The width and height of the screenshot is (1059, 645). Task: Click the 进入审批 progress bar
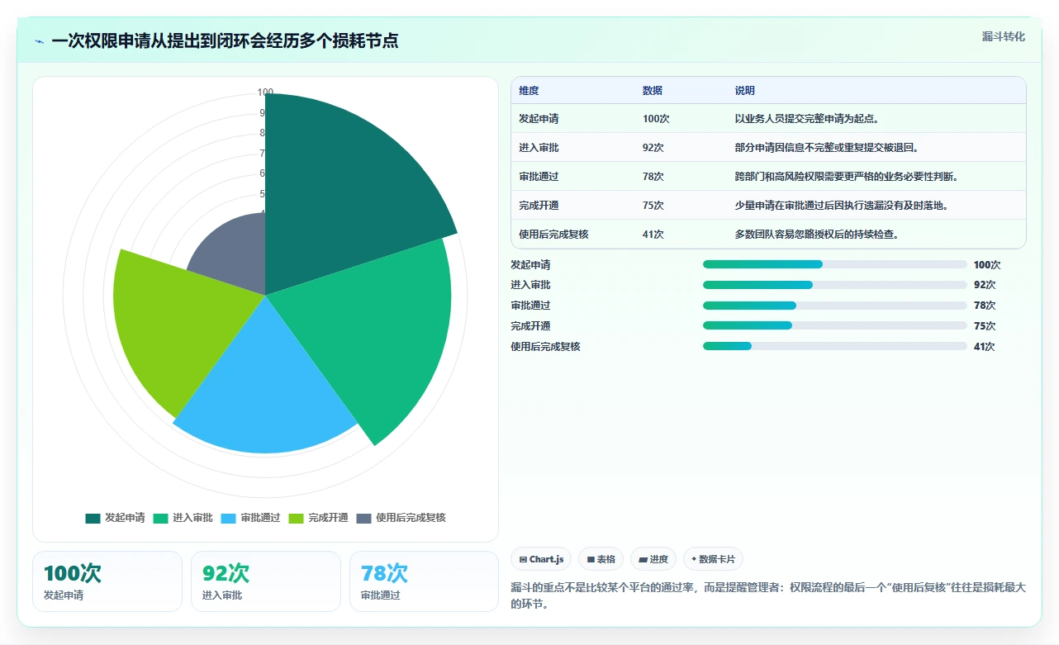834,285
